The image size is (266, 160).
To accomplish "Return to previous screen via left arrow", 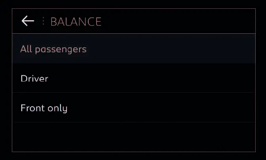I will [28, 21].
